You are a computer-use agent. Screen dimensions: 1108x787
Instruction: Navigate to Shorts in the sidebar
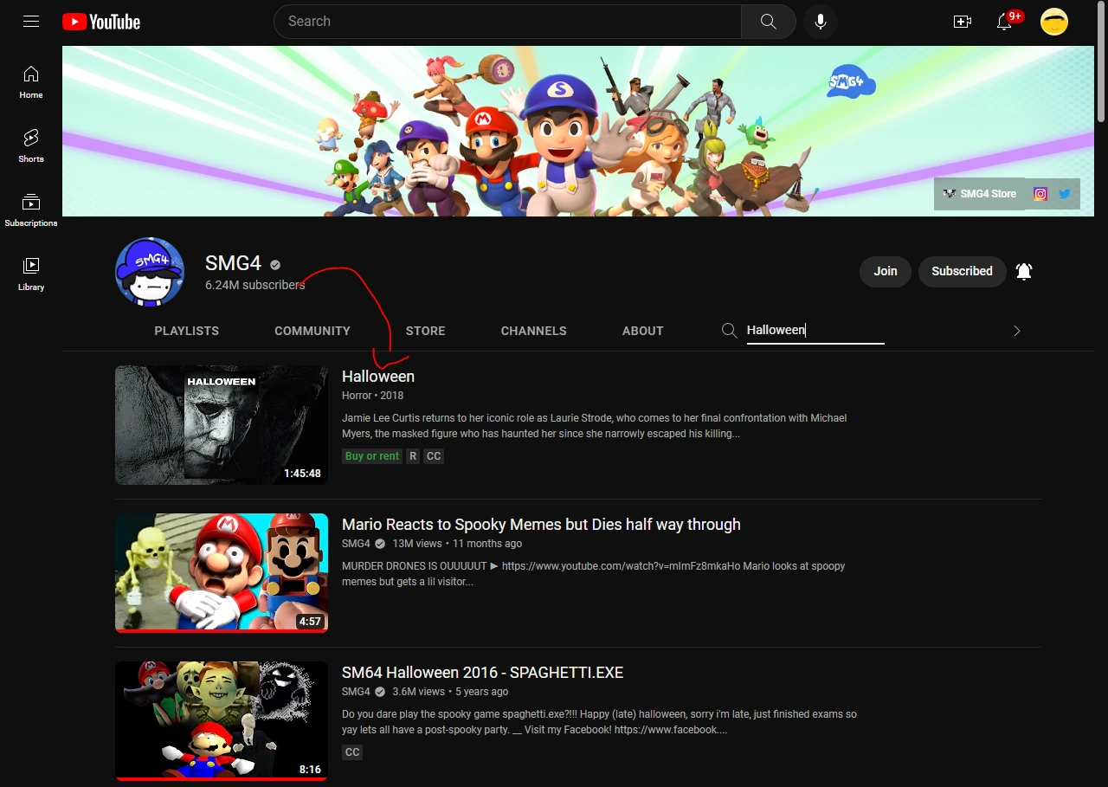(31, 145)
